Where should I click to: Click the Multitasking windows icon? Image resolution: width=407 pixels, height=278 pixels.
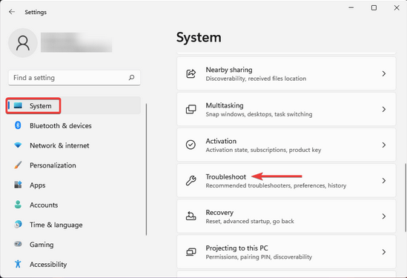tap(191, 109)
